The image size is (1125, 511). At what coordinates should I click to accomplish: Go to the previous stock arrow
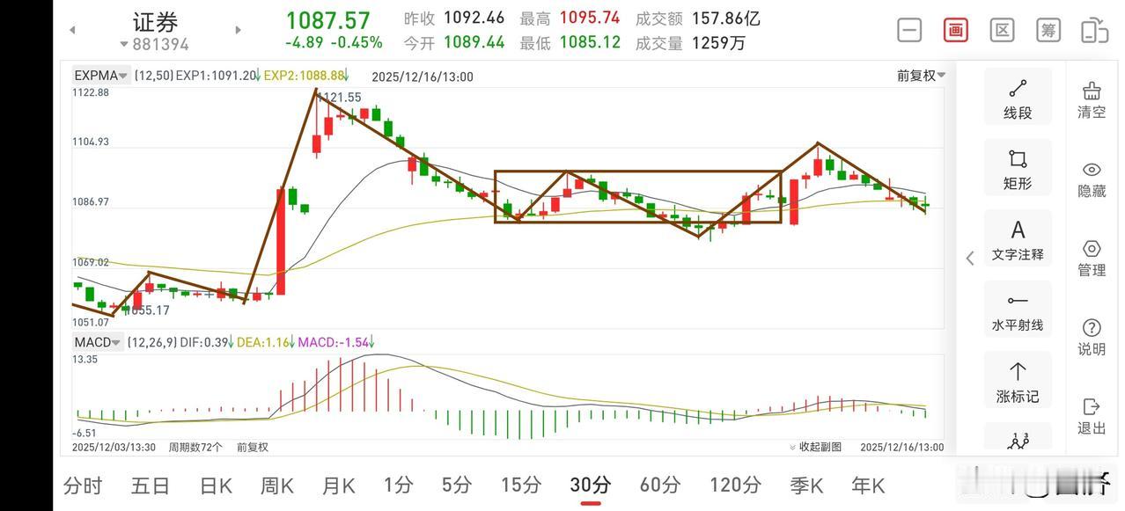click(x=72, y=30)
